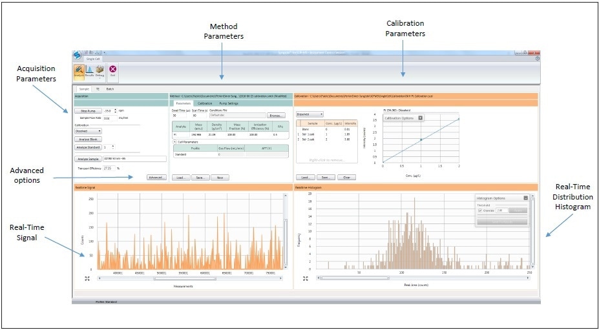Open the Calibration panel Dissolved dropdown
The width and height of the screenshot is (599, 330).
pyautogui.click(x=310, y=114)
